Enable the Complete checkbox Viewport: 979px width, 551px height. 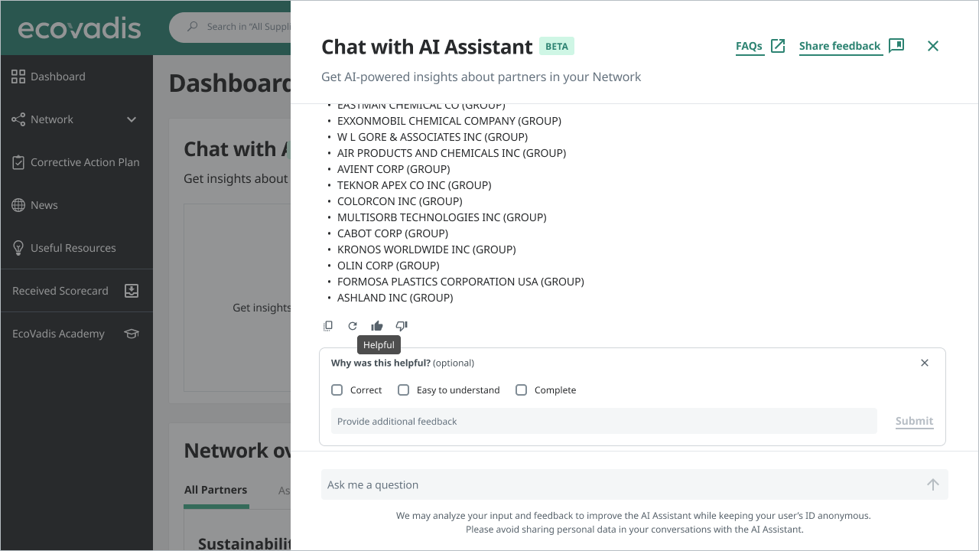tap(522, 390)
